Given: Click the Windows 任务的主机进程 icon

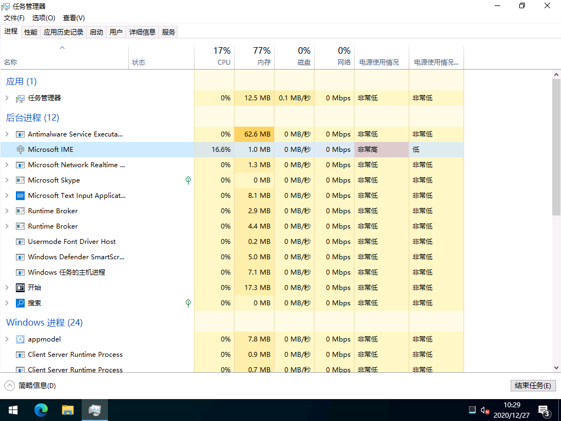Looking at the screenshot, I should pyautogui.click(x=20, y=272).
